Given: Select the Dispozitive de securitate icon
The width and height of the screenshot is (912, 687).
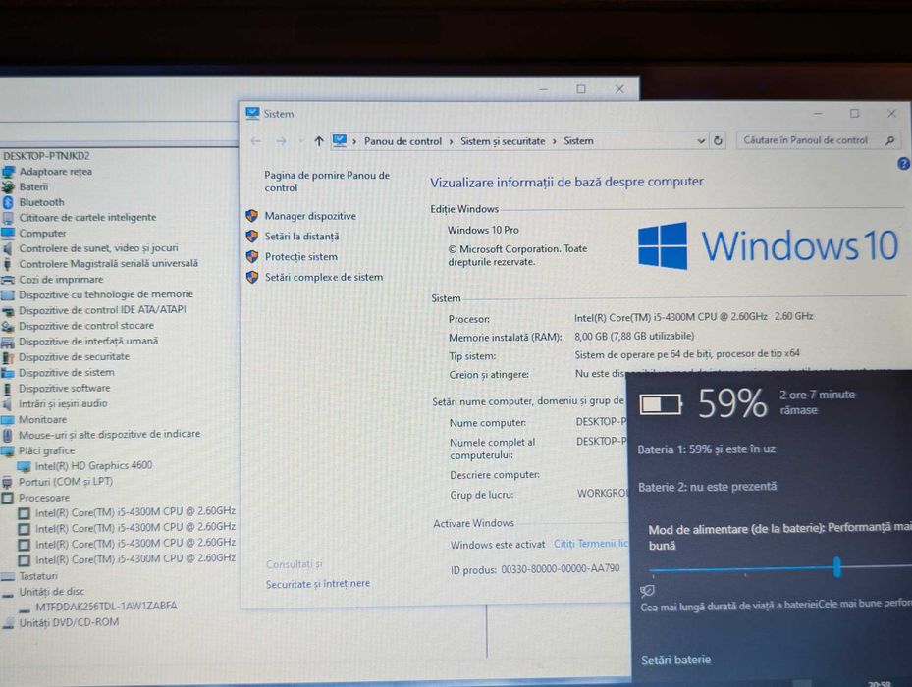Looking at the screenshot, I should point(8,357).
